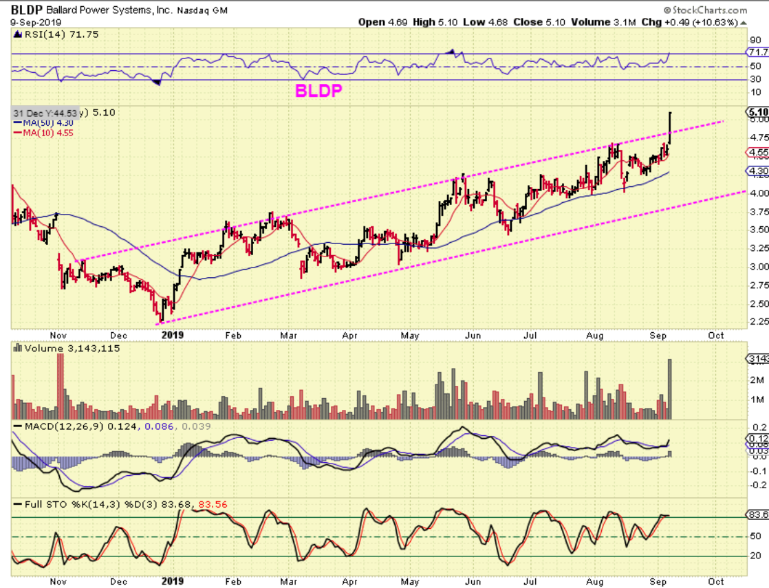
Task: Click the May label under the price panel
Action: click(410, 336)
